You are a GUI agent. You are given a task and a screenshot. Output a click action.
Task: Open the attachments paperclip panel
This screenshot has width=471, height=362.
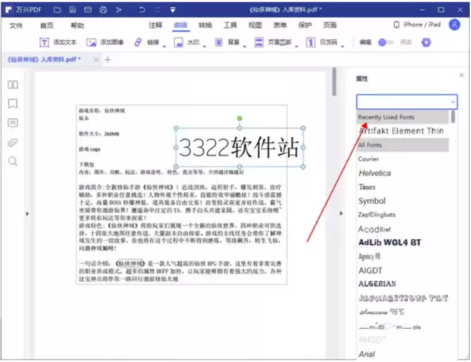pos(13,142)
